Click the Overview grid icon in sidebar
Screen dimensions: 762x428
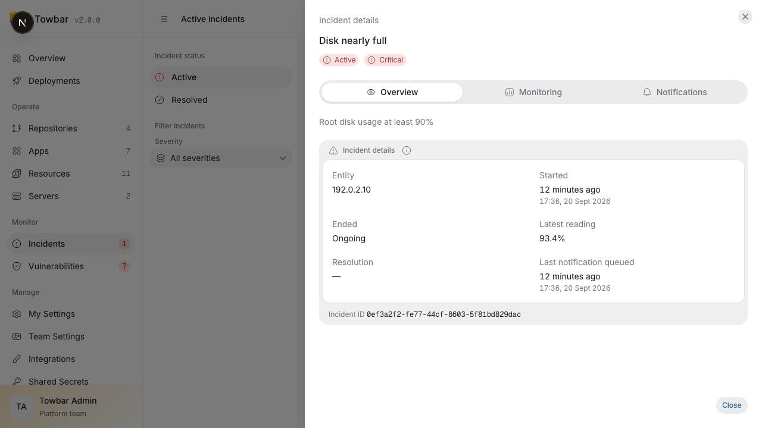(17, 58)
